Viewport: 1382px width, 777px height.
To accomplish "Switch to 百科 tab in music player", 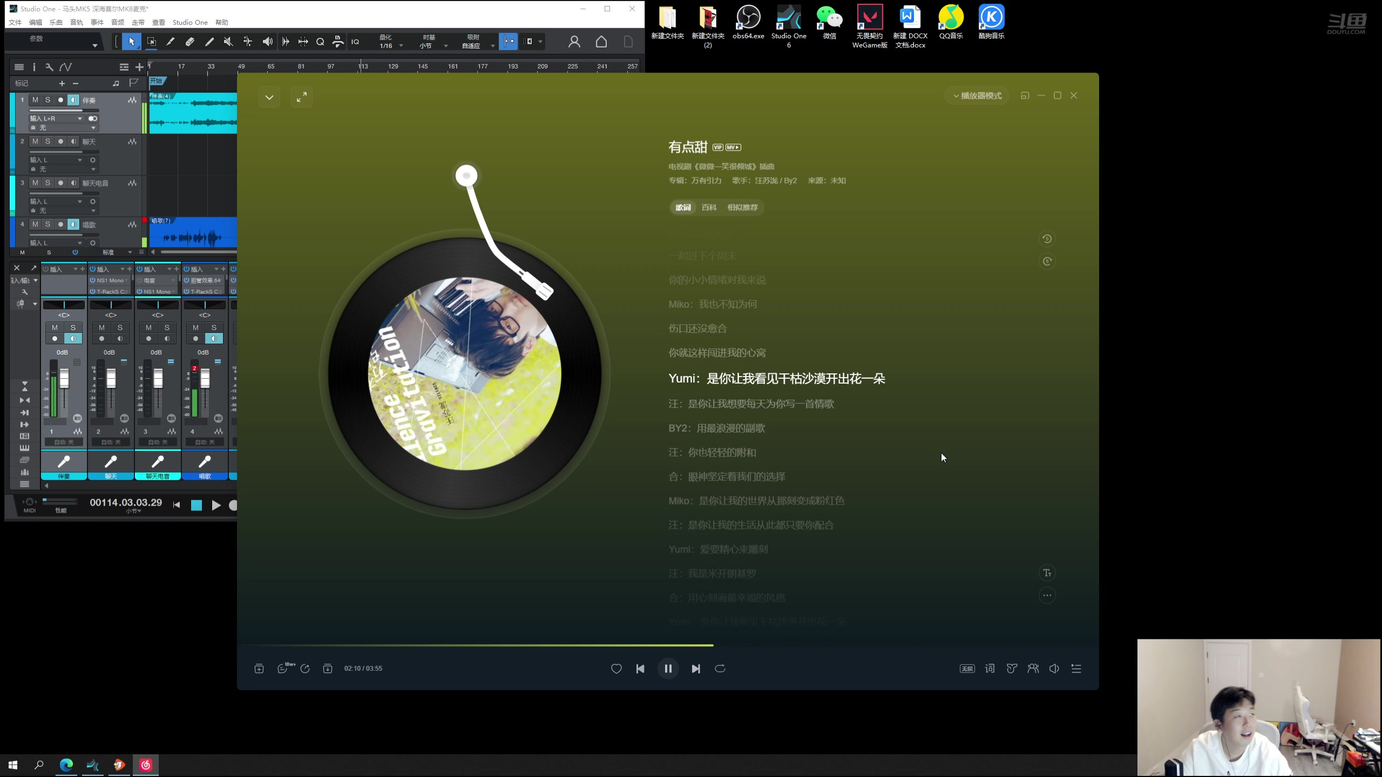I will 709,207.
